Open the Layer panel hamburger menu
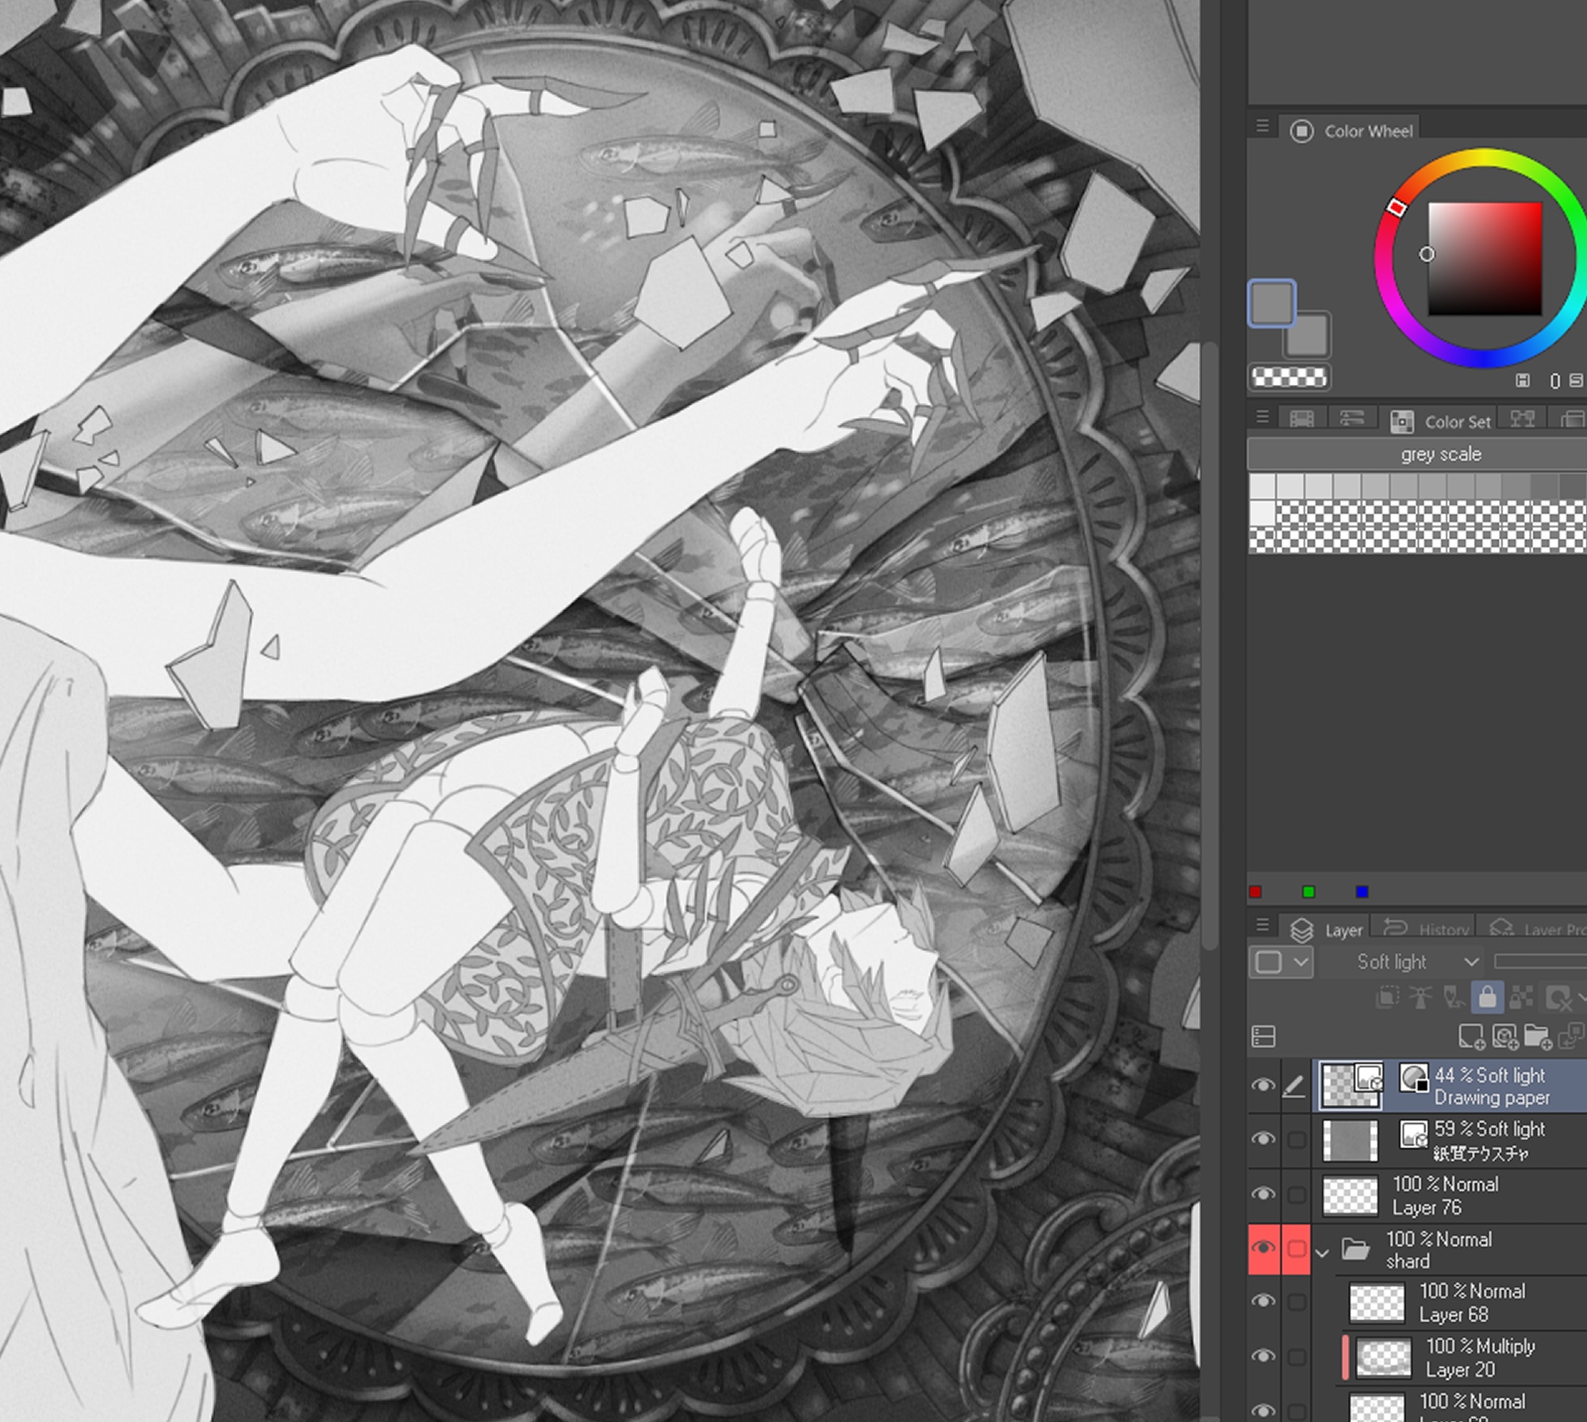This screenshot has width=1587, height=1422. [x=1262, y=925]
